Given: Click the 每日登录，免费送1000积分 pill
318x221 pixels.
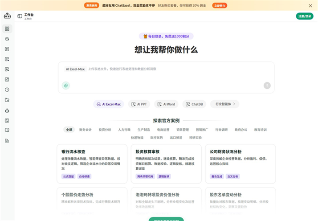Looking at the screenshot, I should [x=166, y=37].
